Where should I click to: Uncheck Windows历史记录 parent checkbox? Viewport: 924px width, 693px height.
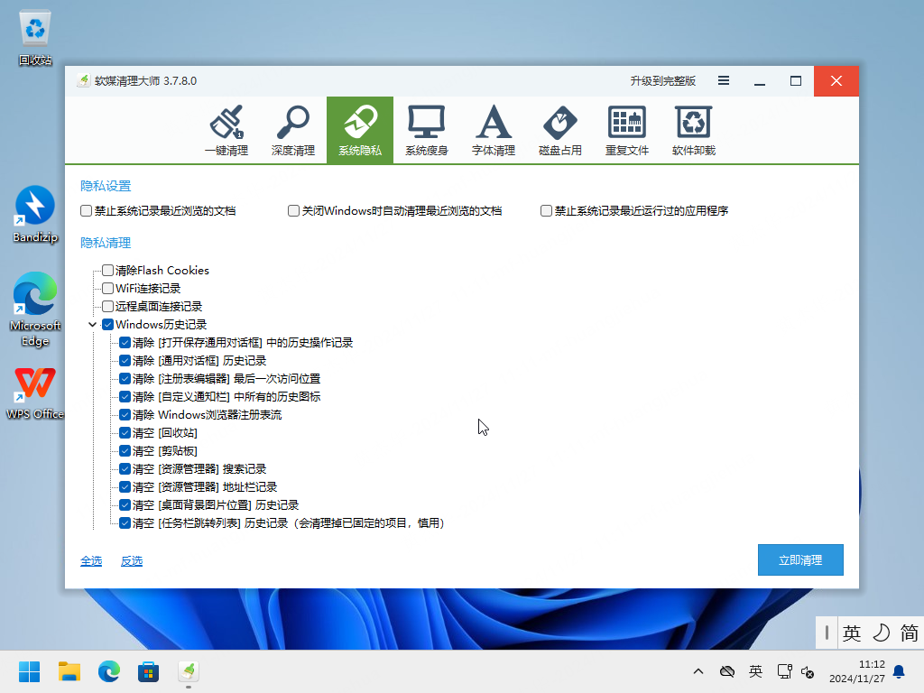click(x=108, y=324)
